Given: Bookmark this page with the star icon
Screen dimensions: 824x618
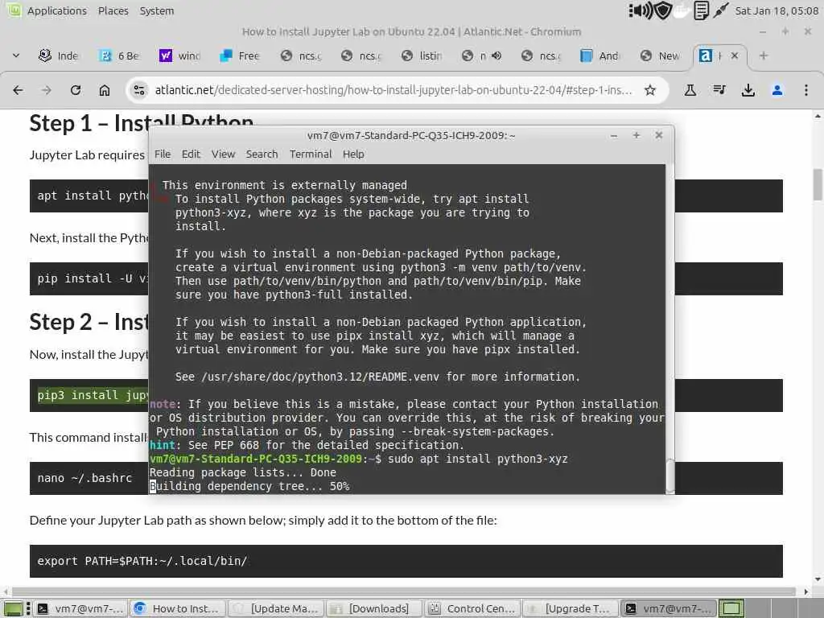Looking at the screenshot, I should tap(650, 90).
